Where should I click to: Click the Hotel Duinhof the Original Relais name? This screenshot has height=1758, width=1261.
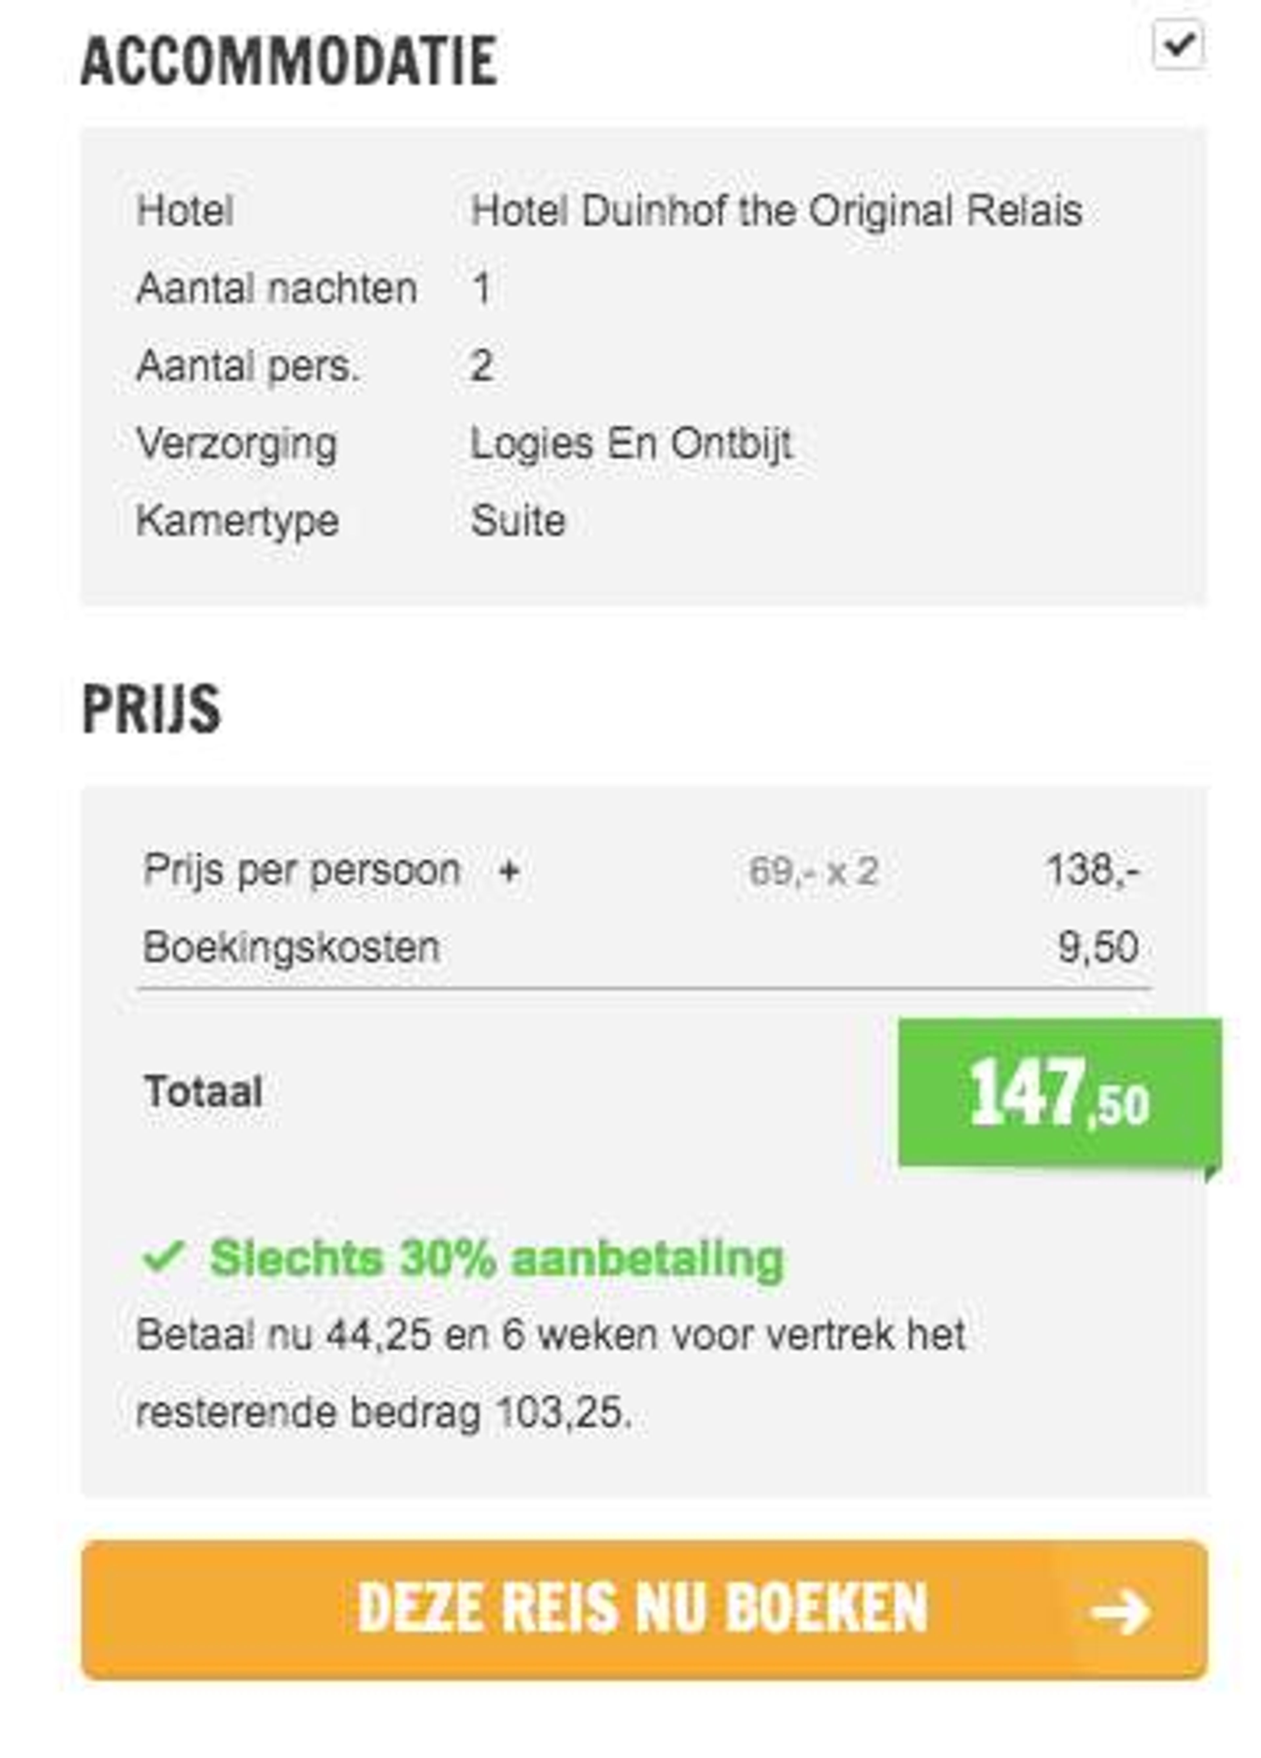click(x=776, y=211)
